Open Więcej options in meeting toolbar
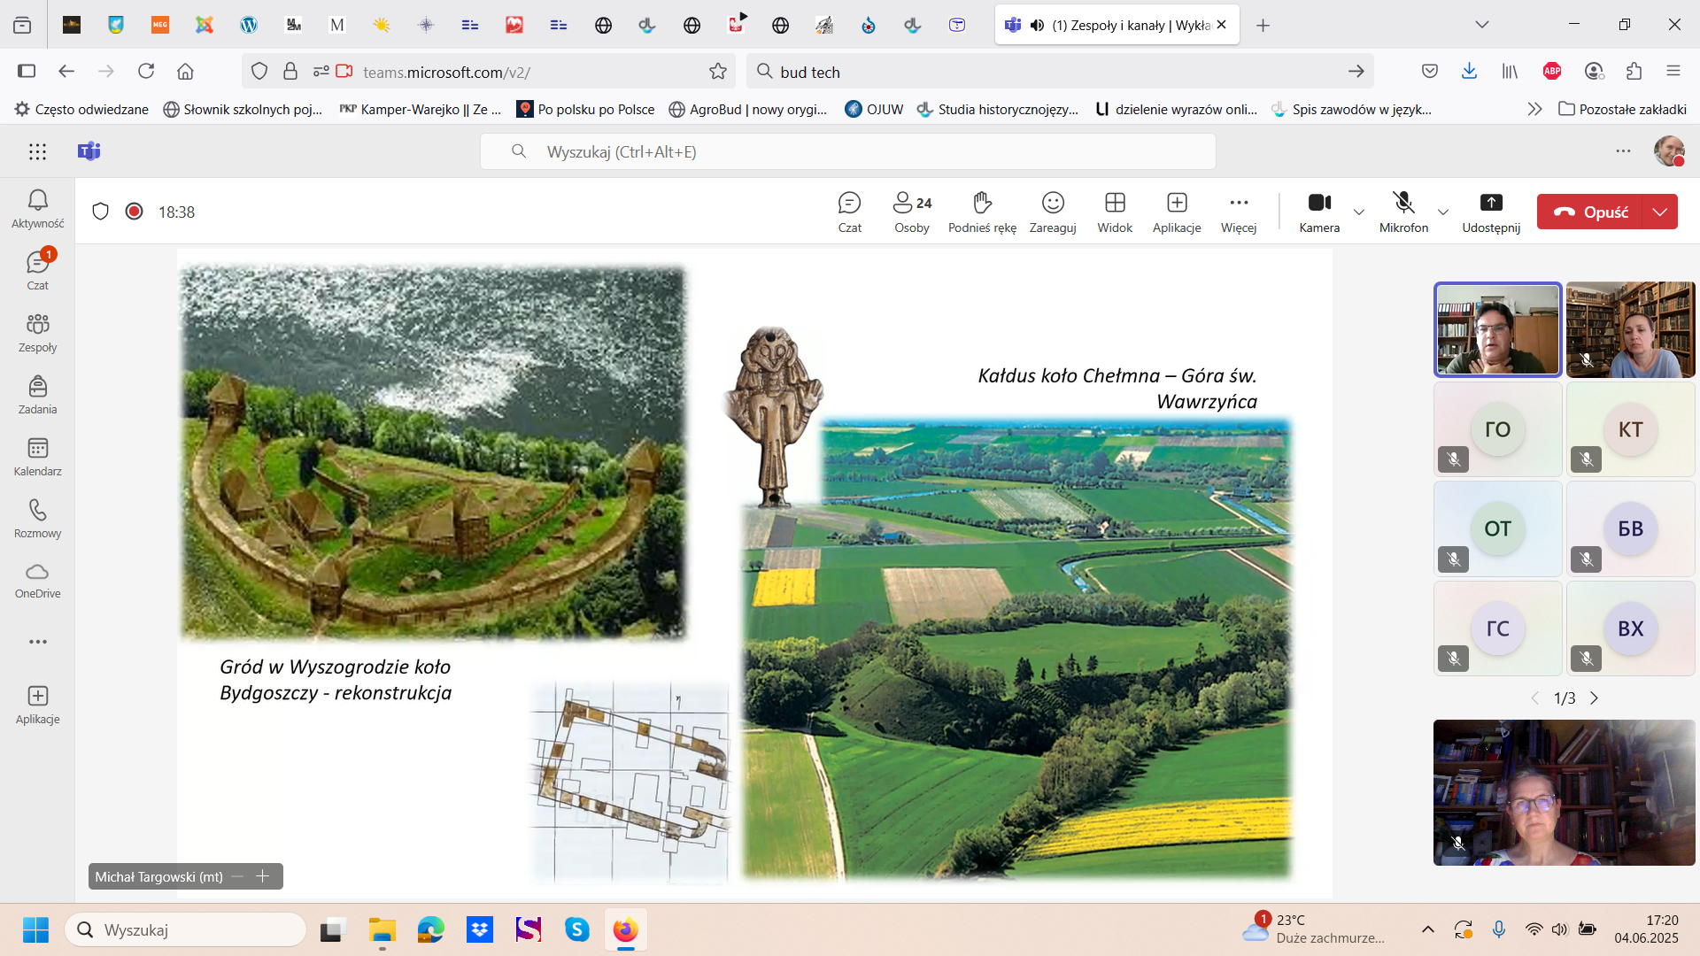 [1239, 212]
